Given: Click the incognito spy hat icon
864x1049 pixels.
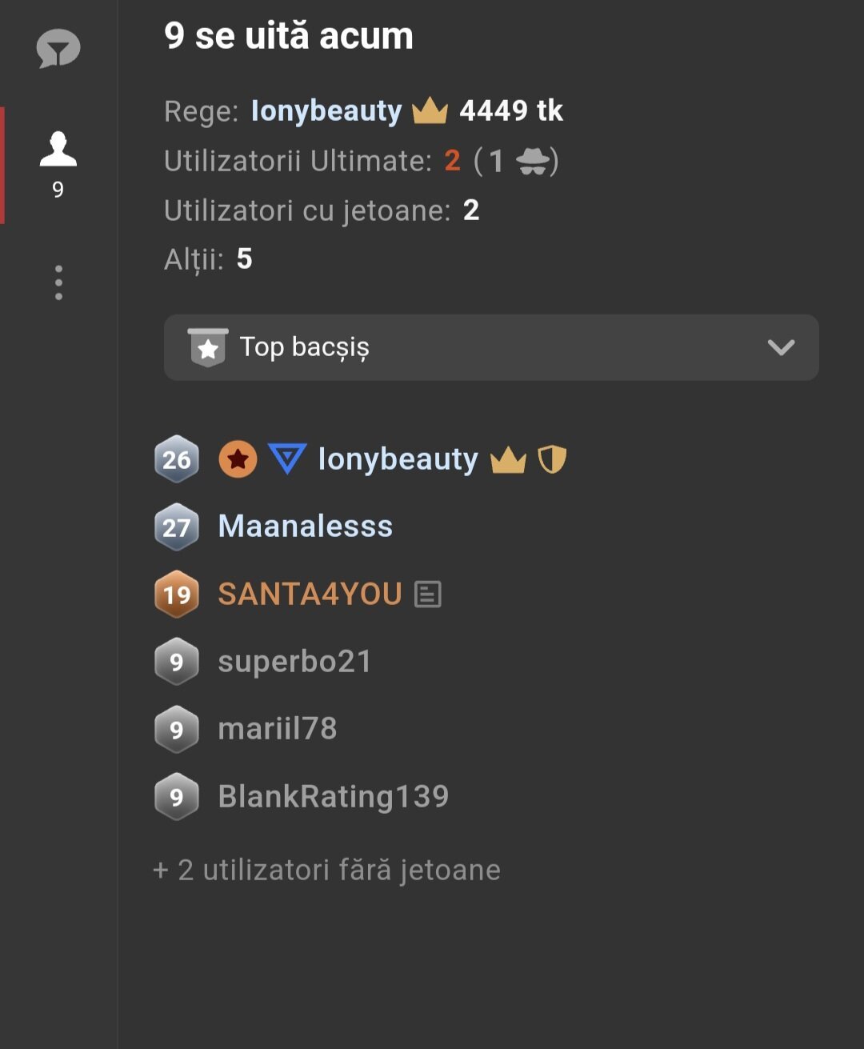Looking at the screenshot, I should 533,162.
